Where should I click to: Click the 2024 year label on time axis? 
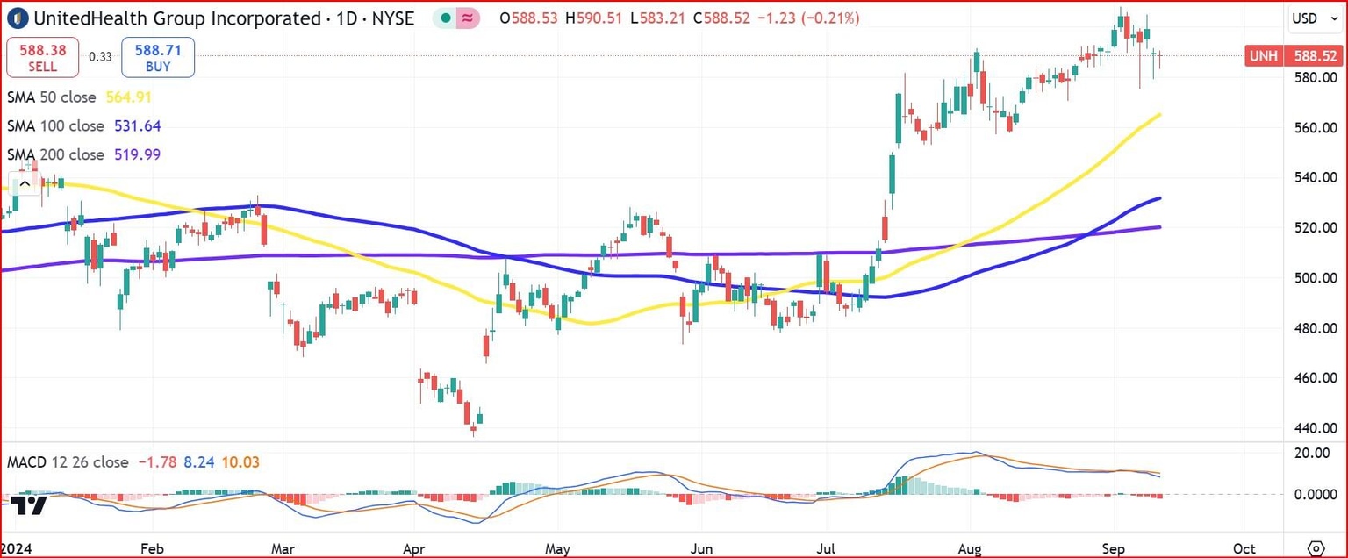pos(16,548)
